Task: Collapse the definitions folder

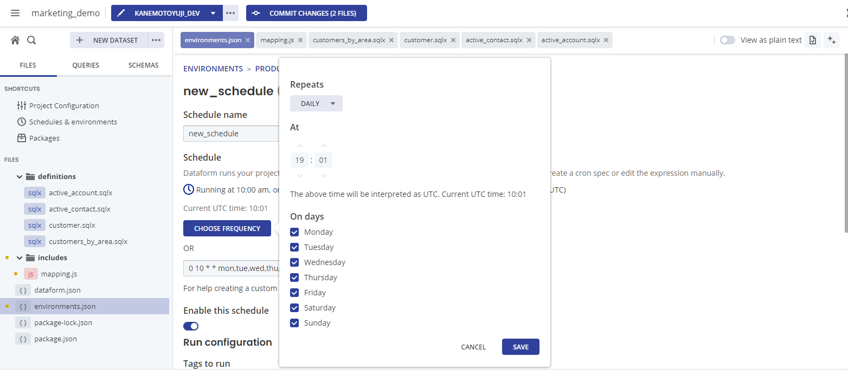Action: (x=20, y=176)
